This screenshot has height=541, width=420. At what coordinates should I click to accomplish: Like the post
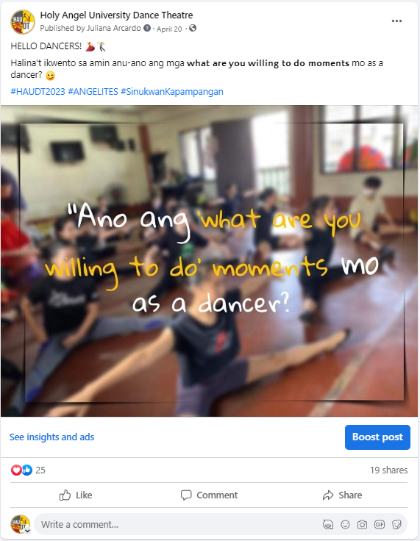[75, 495]
